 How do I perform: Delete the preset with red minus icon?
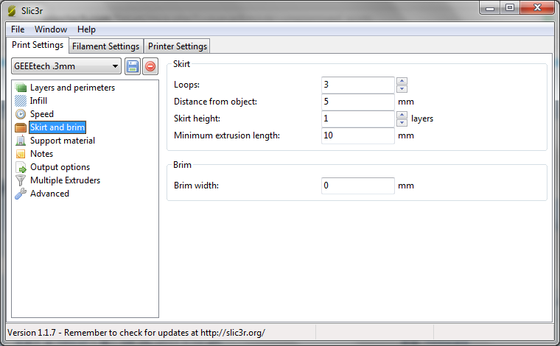coord(150,66)
